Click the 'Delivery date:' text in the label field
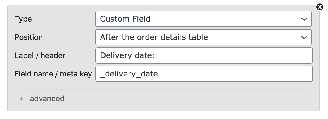 coord(127,55)
